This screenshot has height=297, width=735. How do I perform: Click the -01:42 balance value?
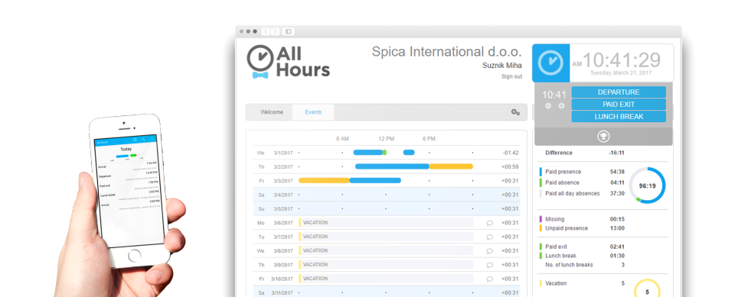[510, 153]
